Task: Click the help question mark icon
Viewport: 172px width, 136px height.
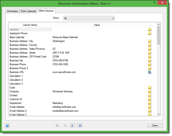Action: 7,126
